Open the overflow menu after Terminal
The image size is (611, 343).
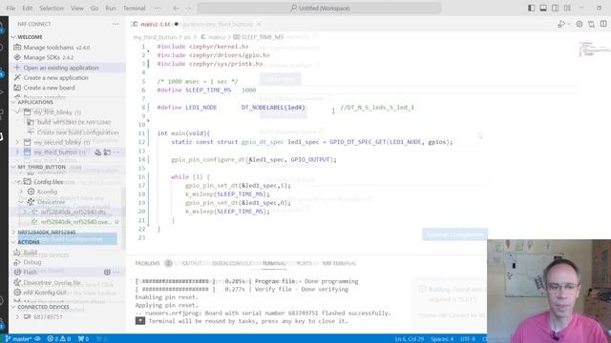[158, 9]
